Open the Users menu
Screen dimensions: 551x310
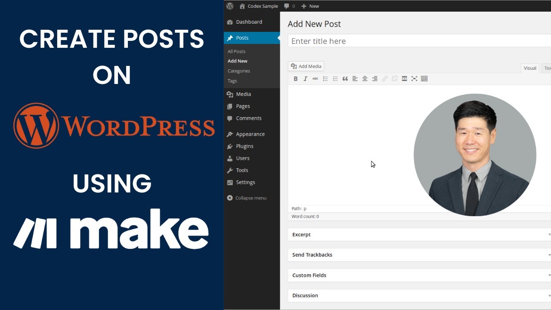[x=252, y=158]
